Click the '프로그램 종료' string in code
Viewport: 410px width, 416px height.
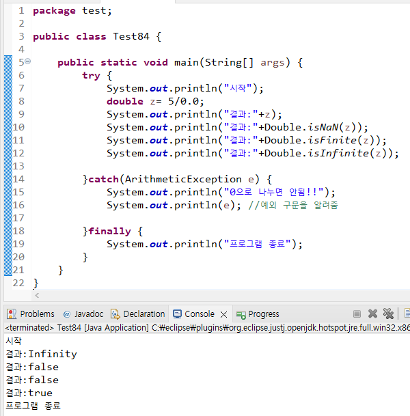257,244
